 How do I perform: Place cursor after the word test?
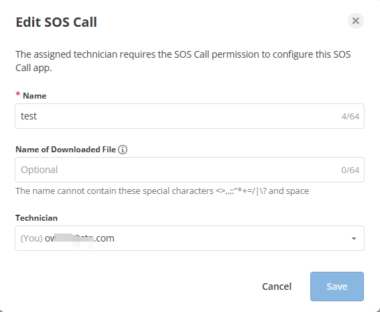pyautogui.click(x=38, y=116)
